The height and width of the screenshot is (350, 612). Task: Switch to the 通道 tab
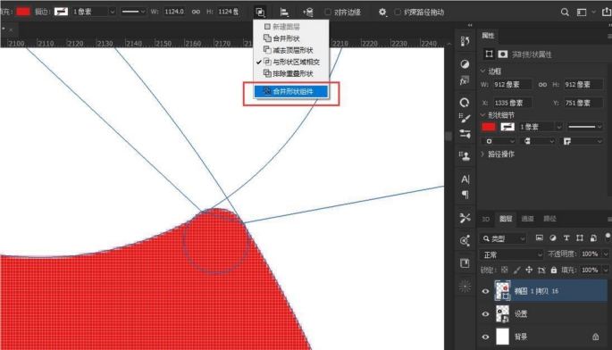[527, 219]
